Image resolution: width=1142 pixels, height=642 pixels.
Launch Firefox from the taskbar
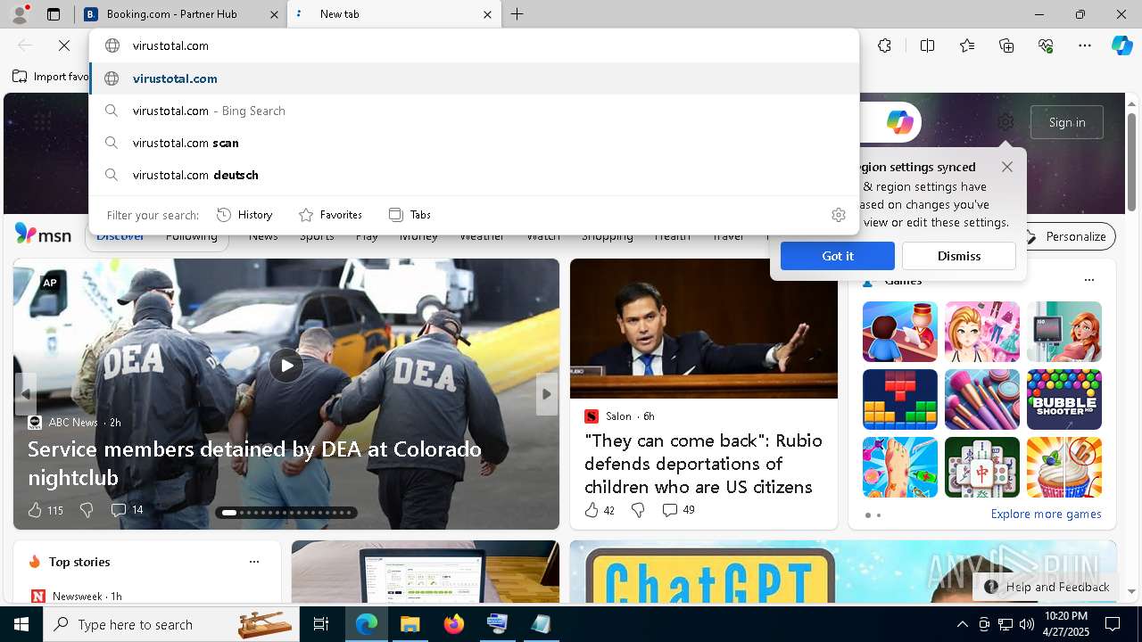(x=454, y=624)
